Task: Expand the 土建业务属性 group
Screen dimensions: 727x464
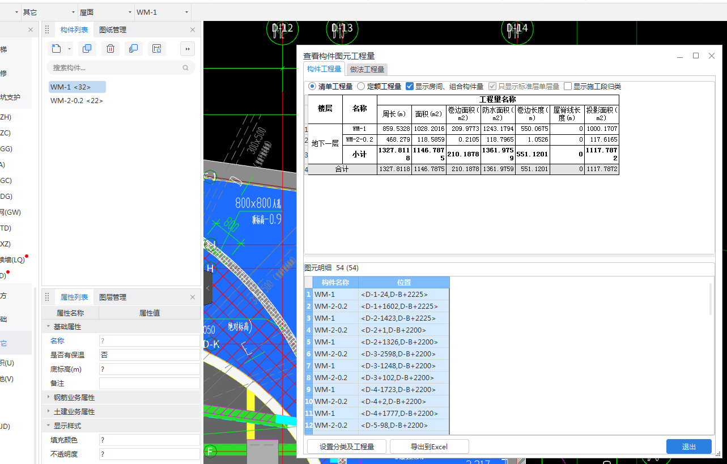Action: click(48, 412)
